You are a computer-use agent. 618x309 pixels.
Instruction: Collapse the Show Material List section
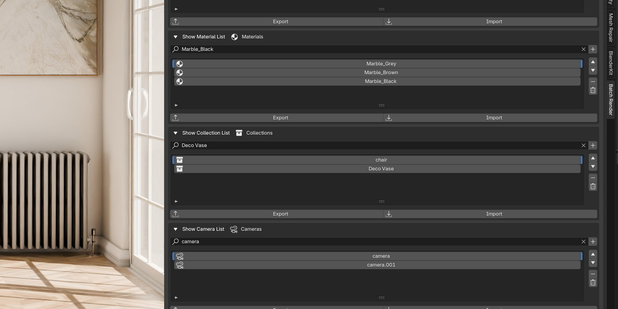176,37
